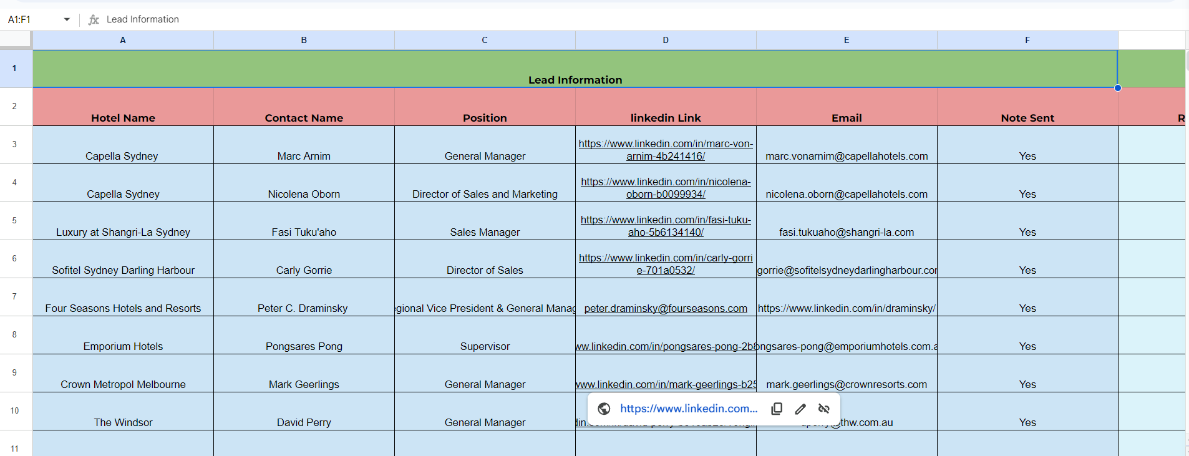Select the Fasi Tuku'aho contact cell
This screenshot has height=456, width=1189.
point(304,221)
